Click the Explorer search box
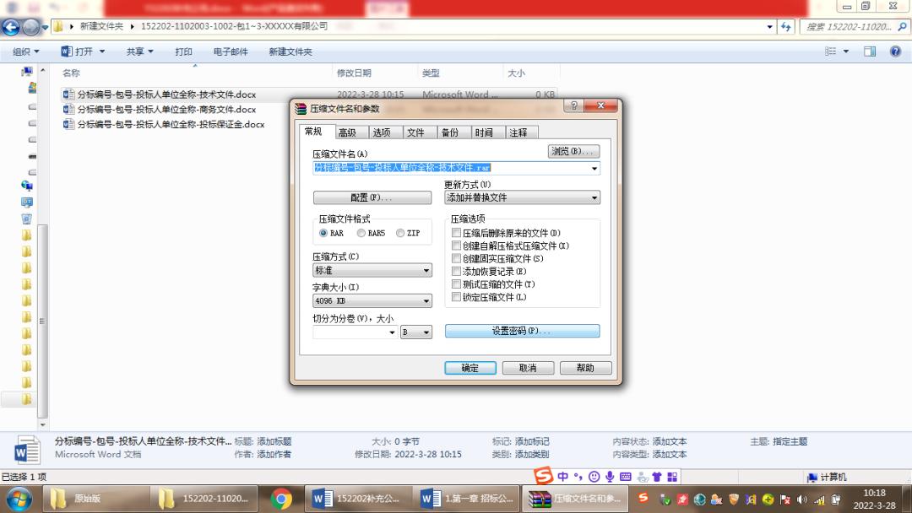This screenshot has width=912, height=513. tap(854, 27)
